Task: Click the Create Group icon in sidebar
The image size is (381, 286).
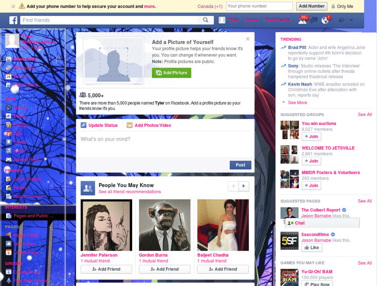Action: tap(9, 272)
